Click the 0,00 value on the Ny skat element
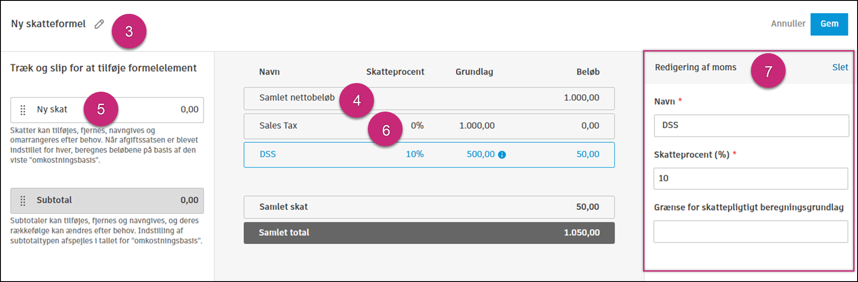This screenshot has height=282, width=858. (x=189, y=109)
